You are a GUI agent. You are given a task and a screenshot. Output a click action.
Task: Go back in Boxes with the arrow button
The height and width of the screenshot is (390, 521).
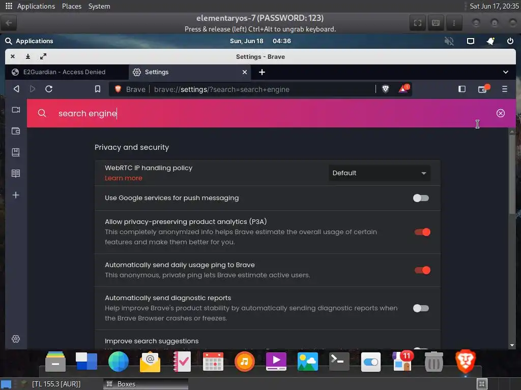[9, 23]
